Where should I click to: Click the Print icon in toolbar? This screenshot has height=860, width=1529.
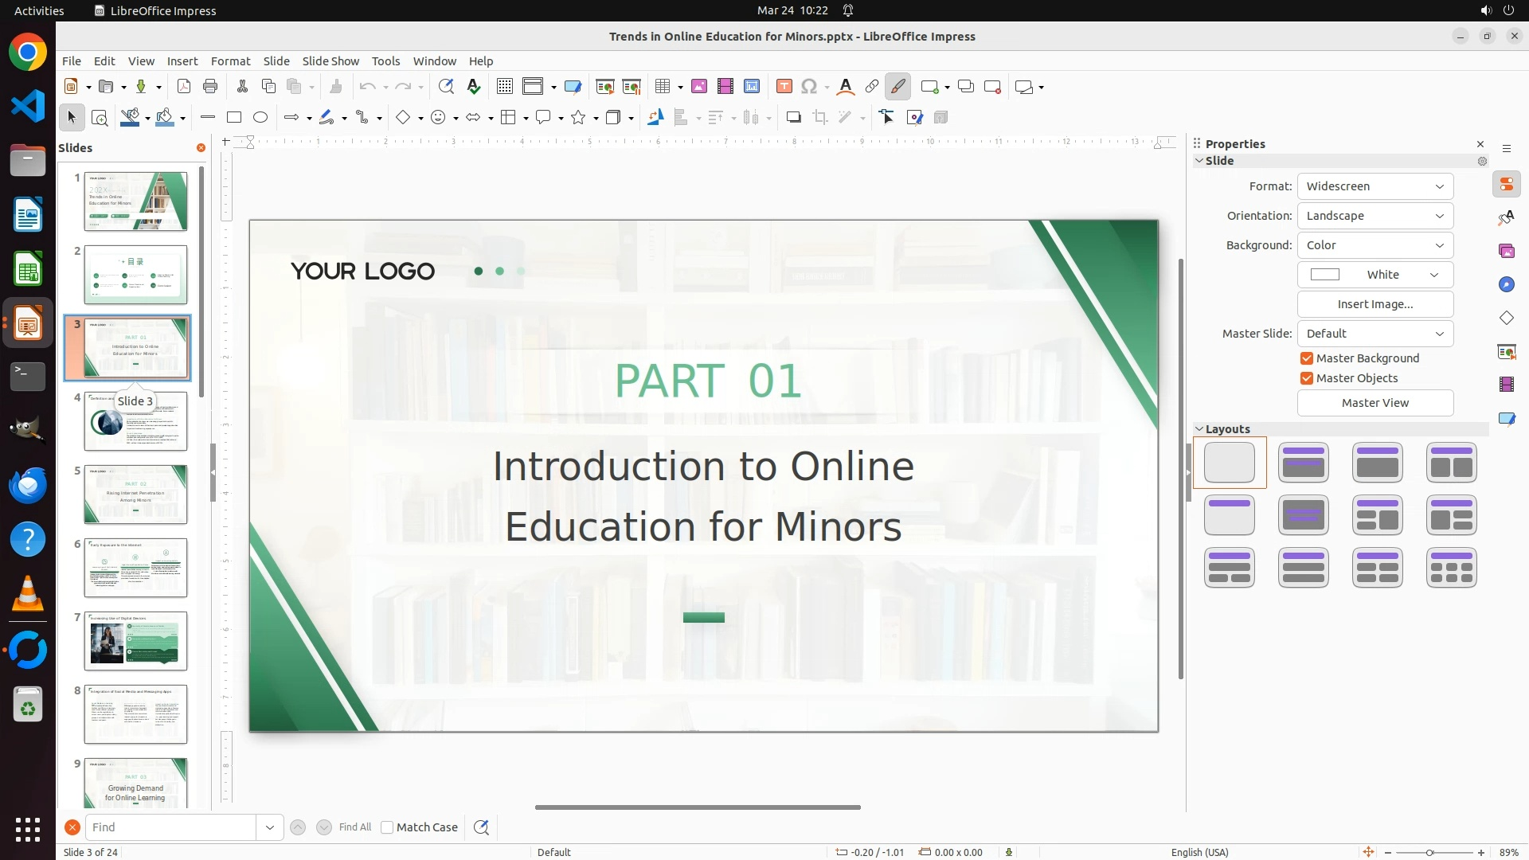pyautogui.click(x=210, y=87)
